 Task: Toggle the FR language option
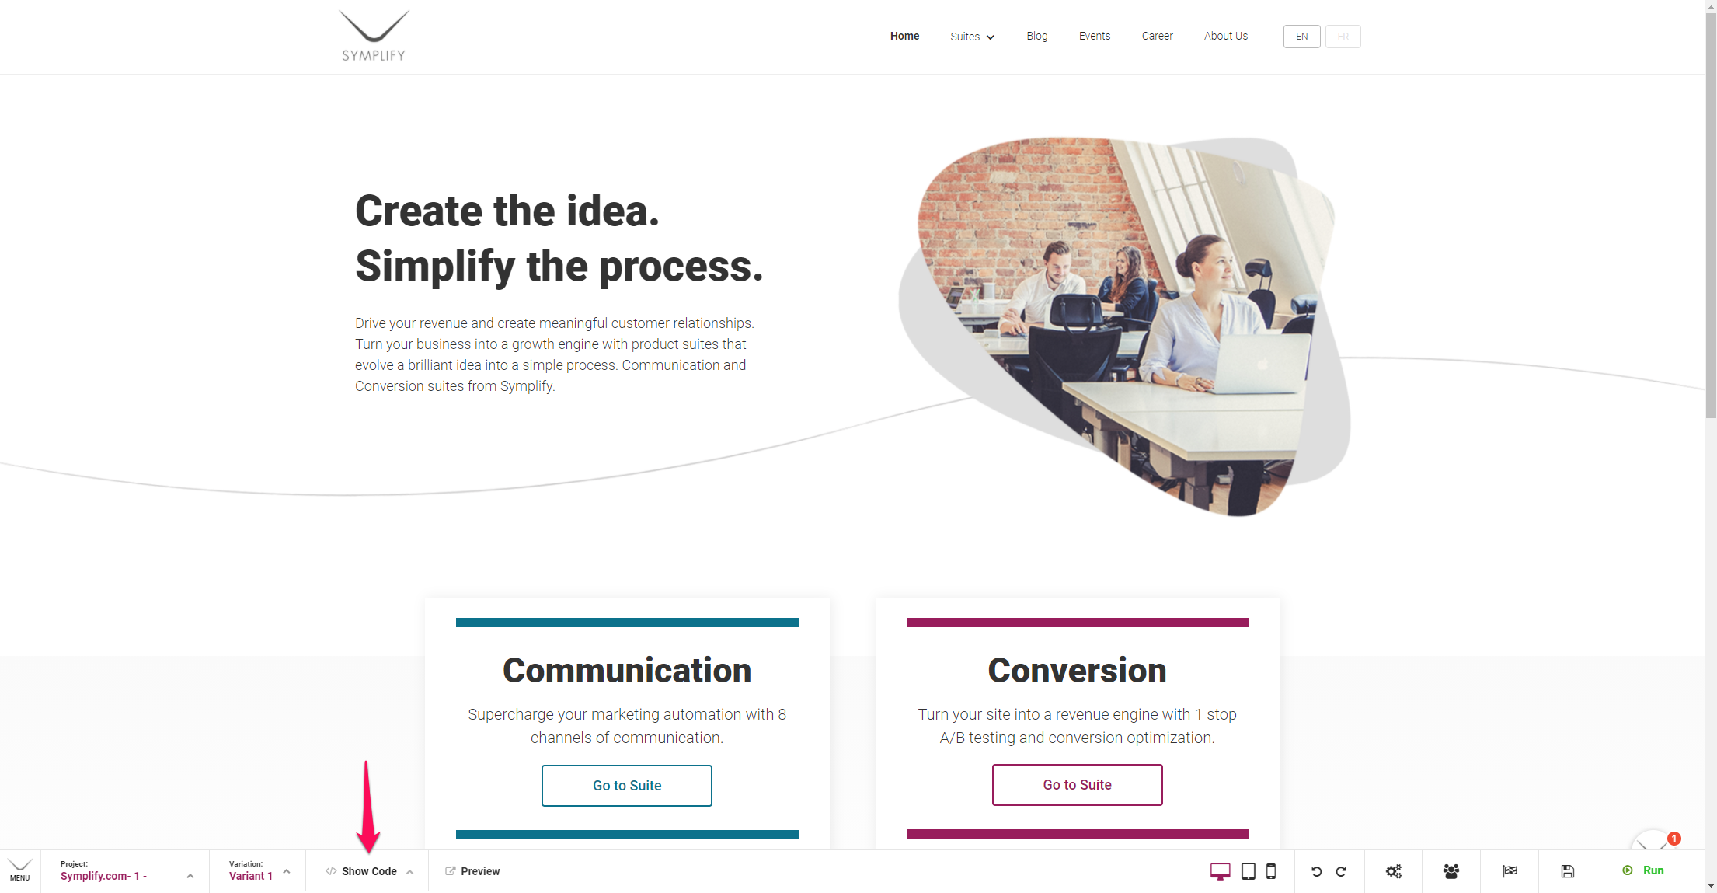[x=1343, y=35]
